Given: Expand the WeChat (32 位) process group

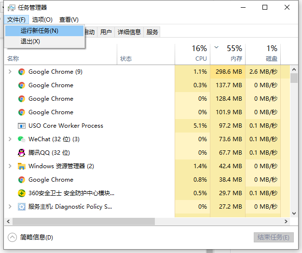Looking at the screenshot, I should 10,139.
